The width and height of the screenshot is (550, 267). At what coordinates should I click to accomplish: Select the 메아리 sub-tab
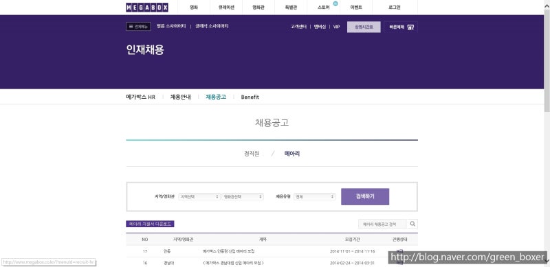(x=292, y=154)
